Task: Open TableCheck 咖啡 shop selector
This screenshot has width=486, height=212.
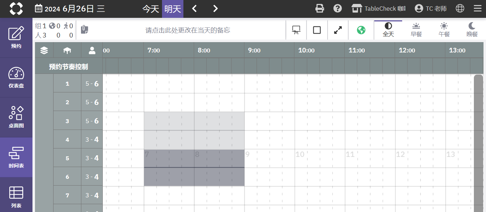Action: pyautogui.click(x=379, y=9)
